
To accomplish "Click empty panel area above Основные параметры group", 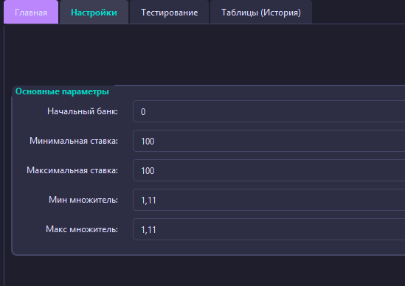I will (204, 55).
